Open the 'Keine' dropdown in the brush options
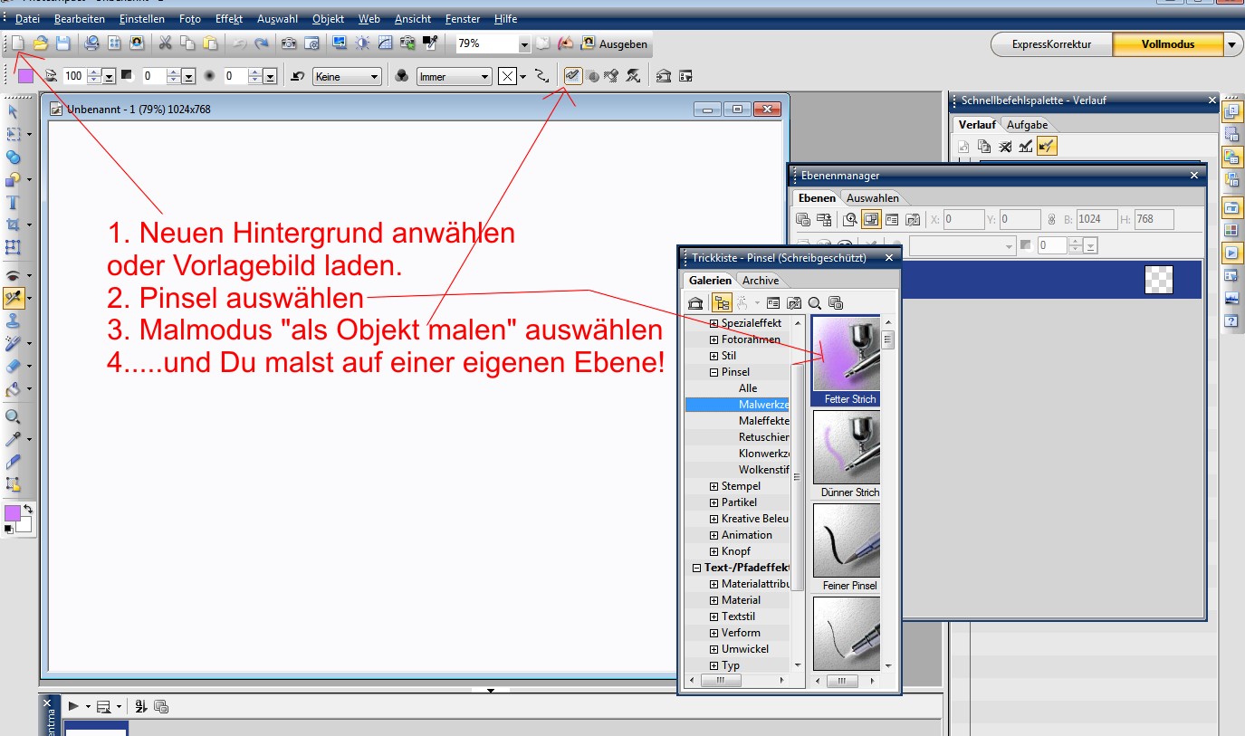The image size is (1245, 736). pyautogui.click(x=347, y=77)
